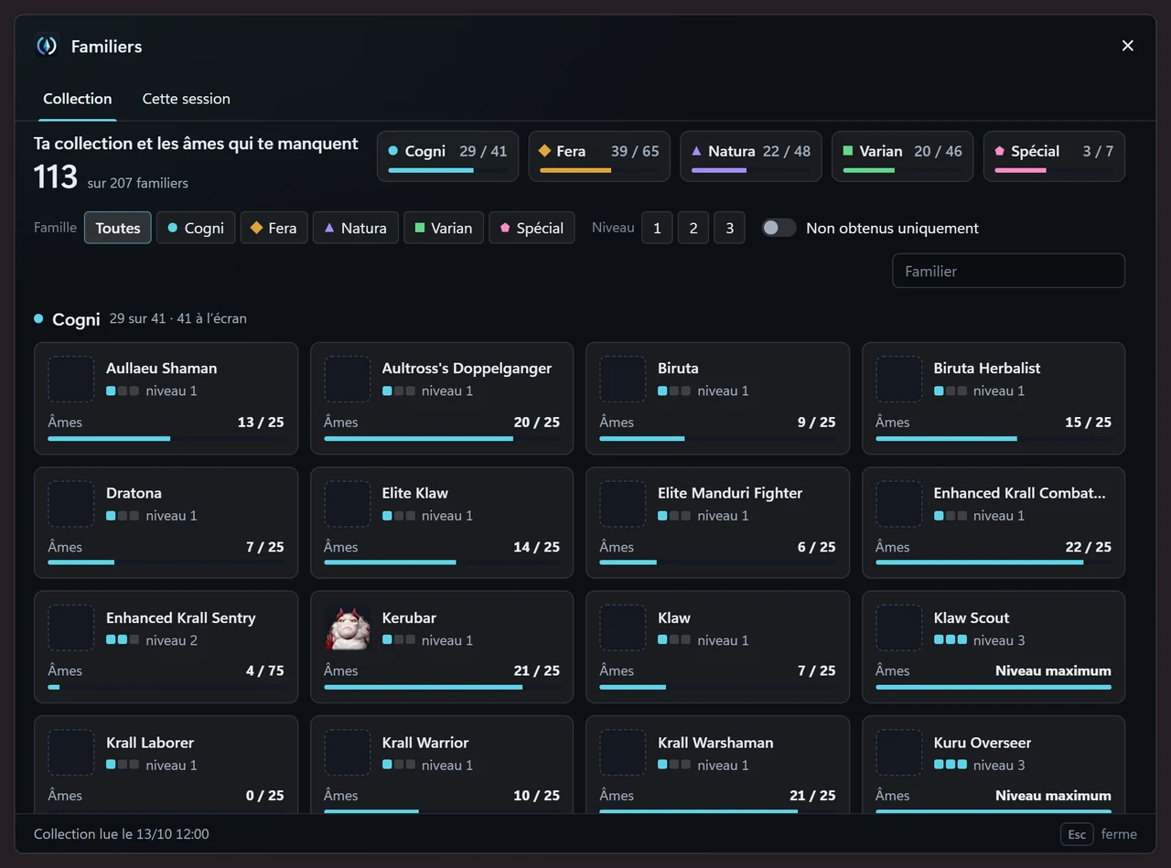Close the Familiers dialog with the X
The width and height of the screenshot is (1171, 868).
click(1127, 46)
